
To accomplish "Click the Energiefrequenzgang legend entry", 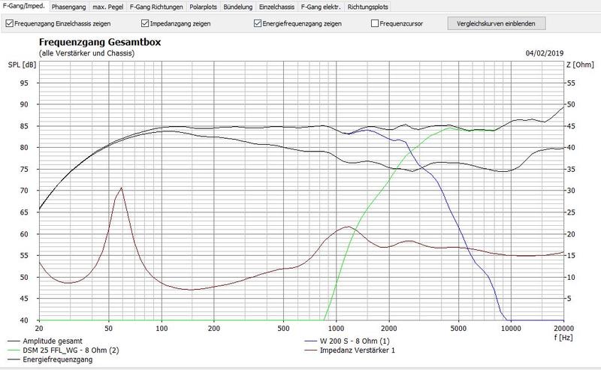I will 50,359.
